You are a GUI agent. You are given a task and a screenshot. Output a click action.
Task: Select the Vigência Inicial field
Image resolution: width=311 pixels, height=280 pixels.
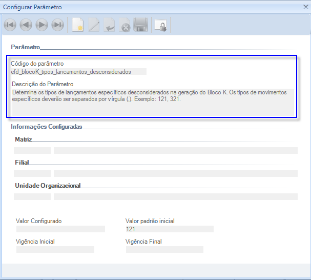[x=55, y=250]
